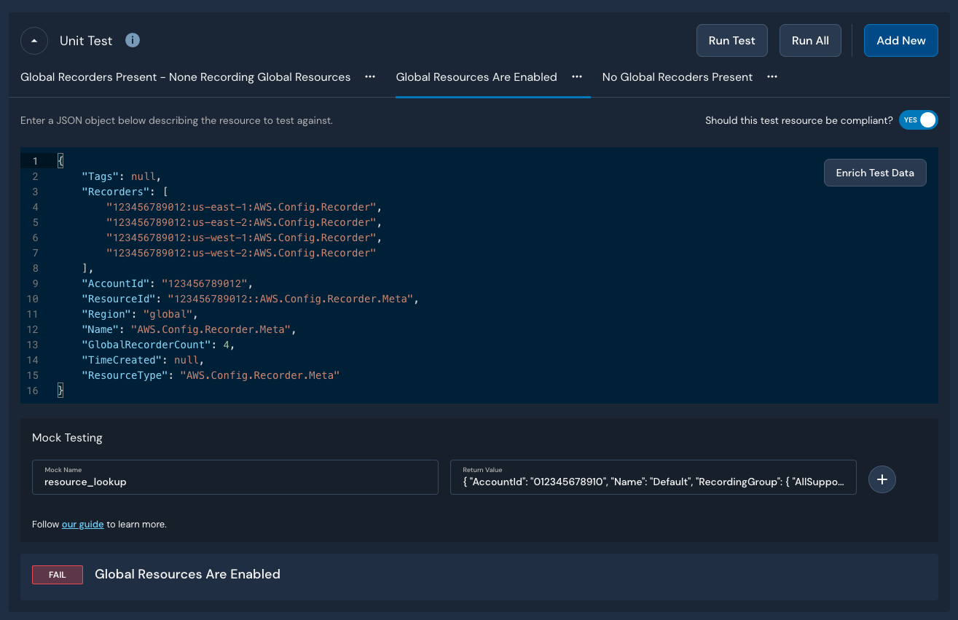Expand the Return Value field contents

pyautogui.click(x=652, y=480)
